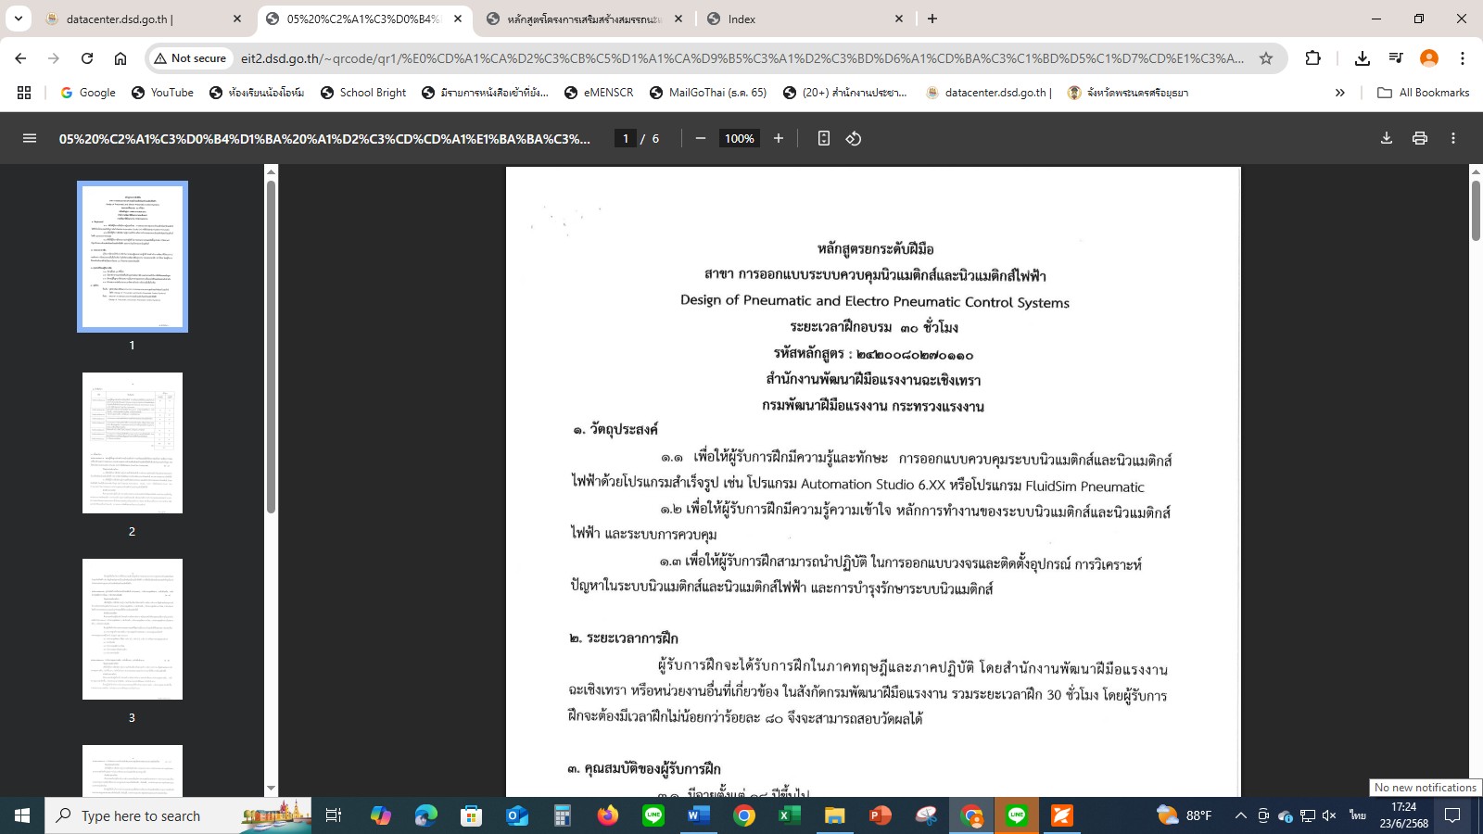1483x834 pixels.
Task: Select page 1 thumbnail
Action: (x=132, y=257)
